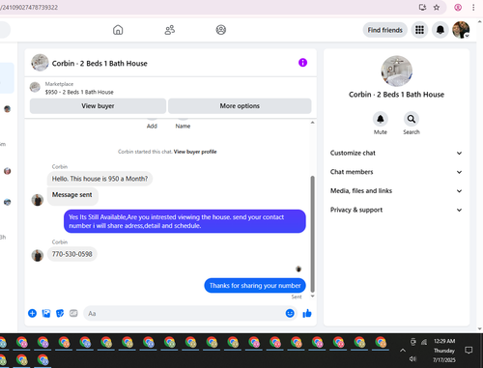Open the network tray icon
Screen dimensions: 483x368
click(x=424, y=342)
